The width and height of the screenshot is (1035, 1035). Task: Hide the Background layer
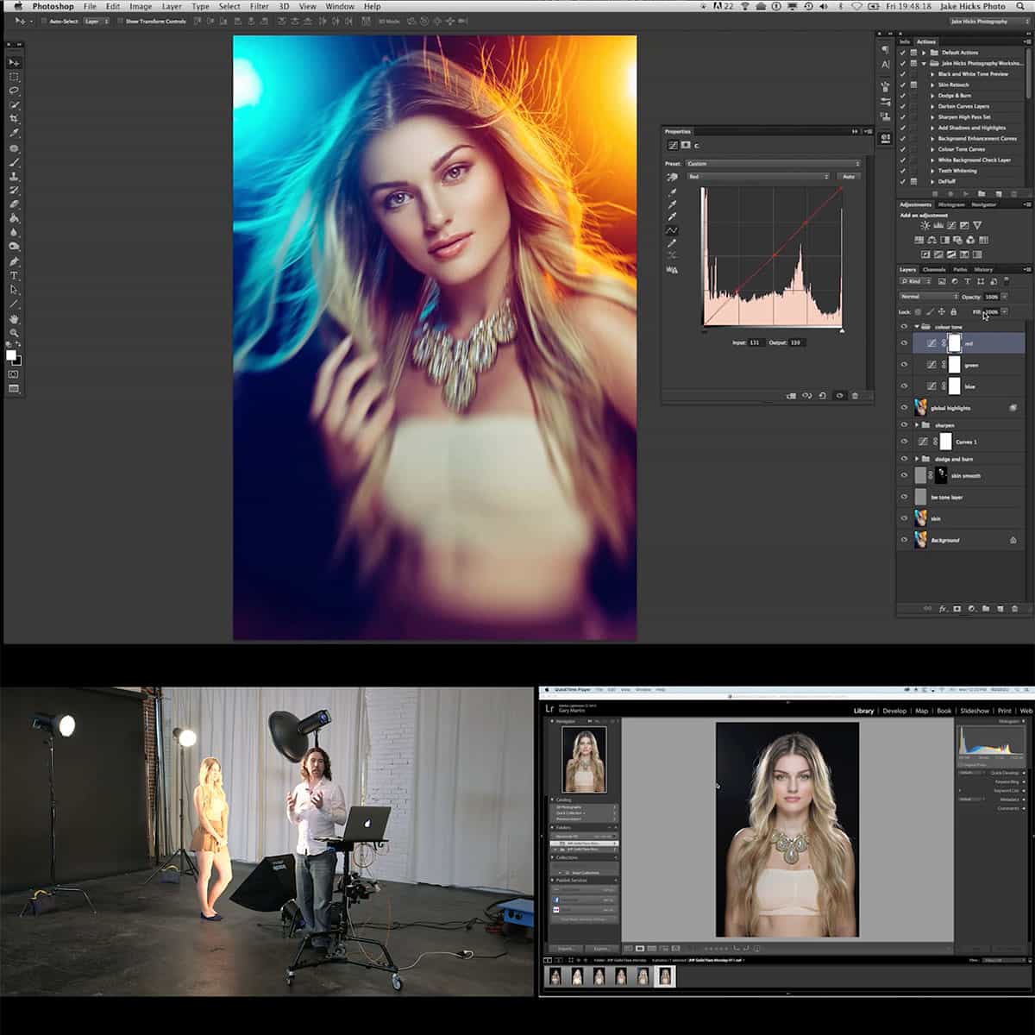pyautogui.click(x=904, y=540)
